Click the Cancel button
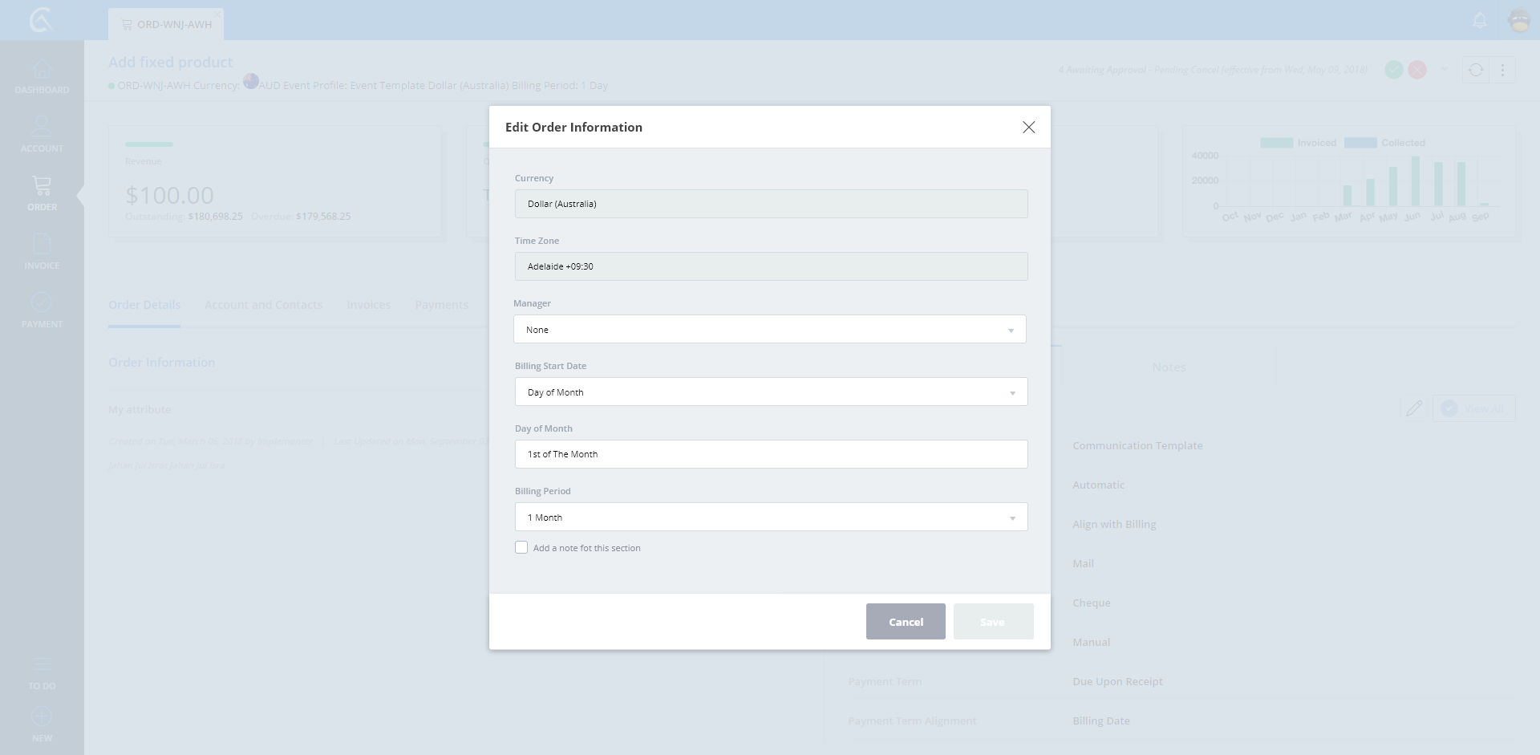The width and height of the screenshot is (1540, 755). pyautogui.click(x=906, y=622)
